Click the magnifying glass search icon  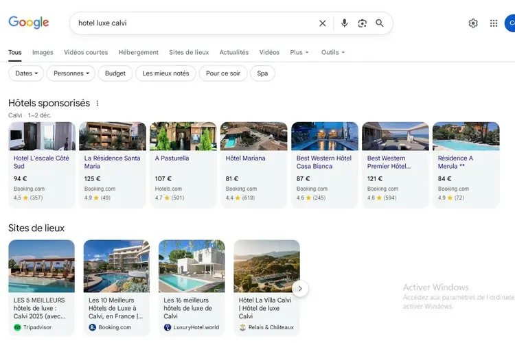point(380,23)
